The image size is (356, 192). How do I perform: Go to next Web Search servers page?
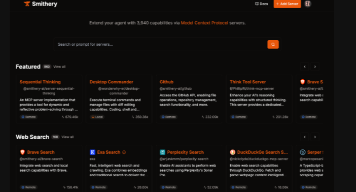pos(315,137)
